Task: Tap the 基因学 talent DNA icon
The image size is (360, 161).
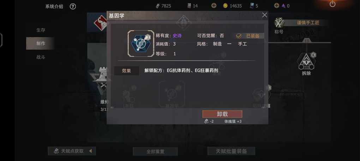Action: 141,44
